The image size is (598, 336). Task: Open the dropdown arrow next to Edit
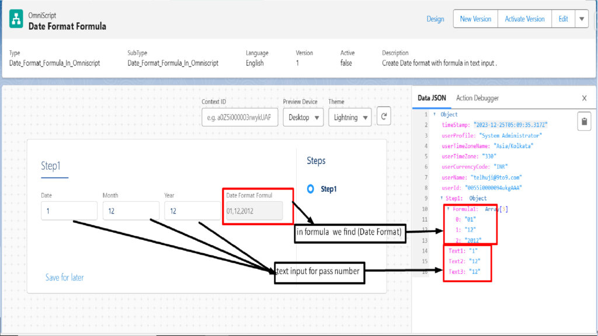(x=582, y=19)
